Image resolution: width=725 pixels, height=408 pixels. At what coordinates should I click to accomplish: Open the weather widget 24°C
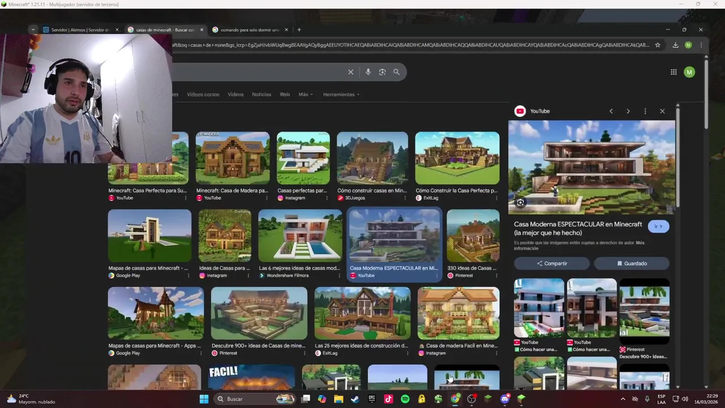click(31, 399)
